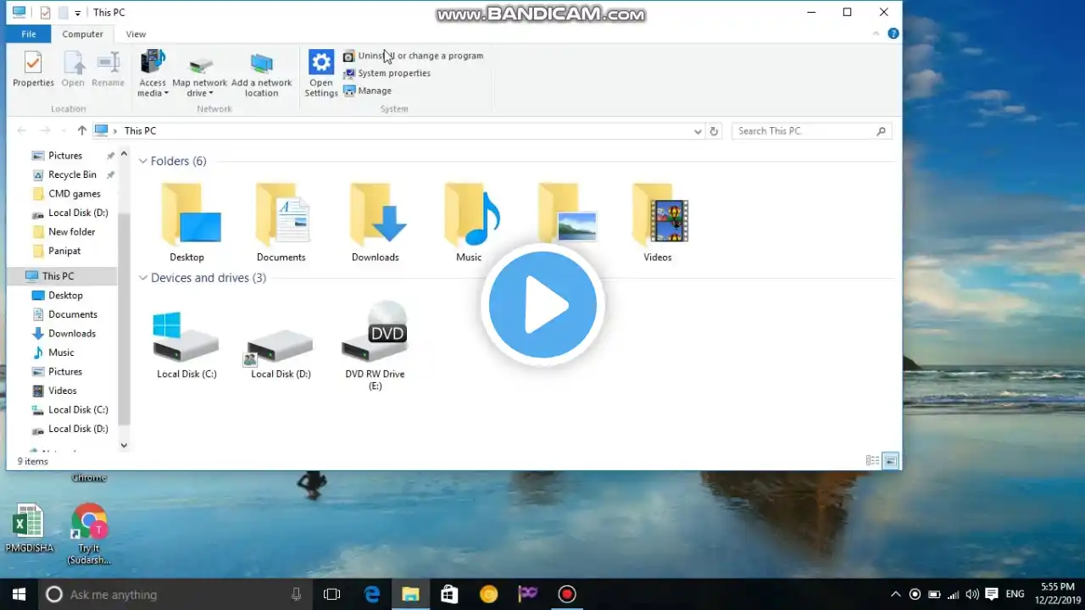Open Explorer help icon
This screenshot has height=610, width=1085.
pos(893,34)
